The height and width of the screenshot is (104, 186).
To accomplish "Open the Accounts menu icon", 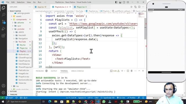I will 3,86.
